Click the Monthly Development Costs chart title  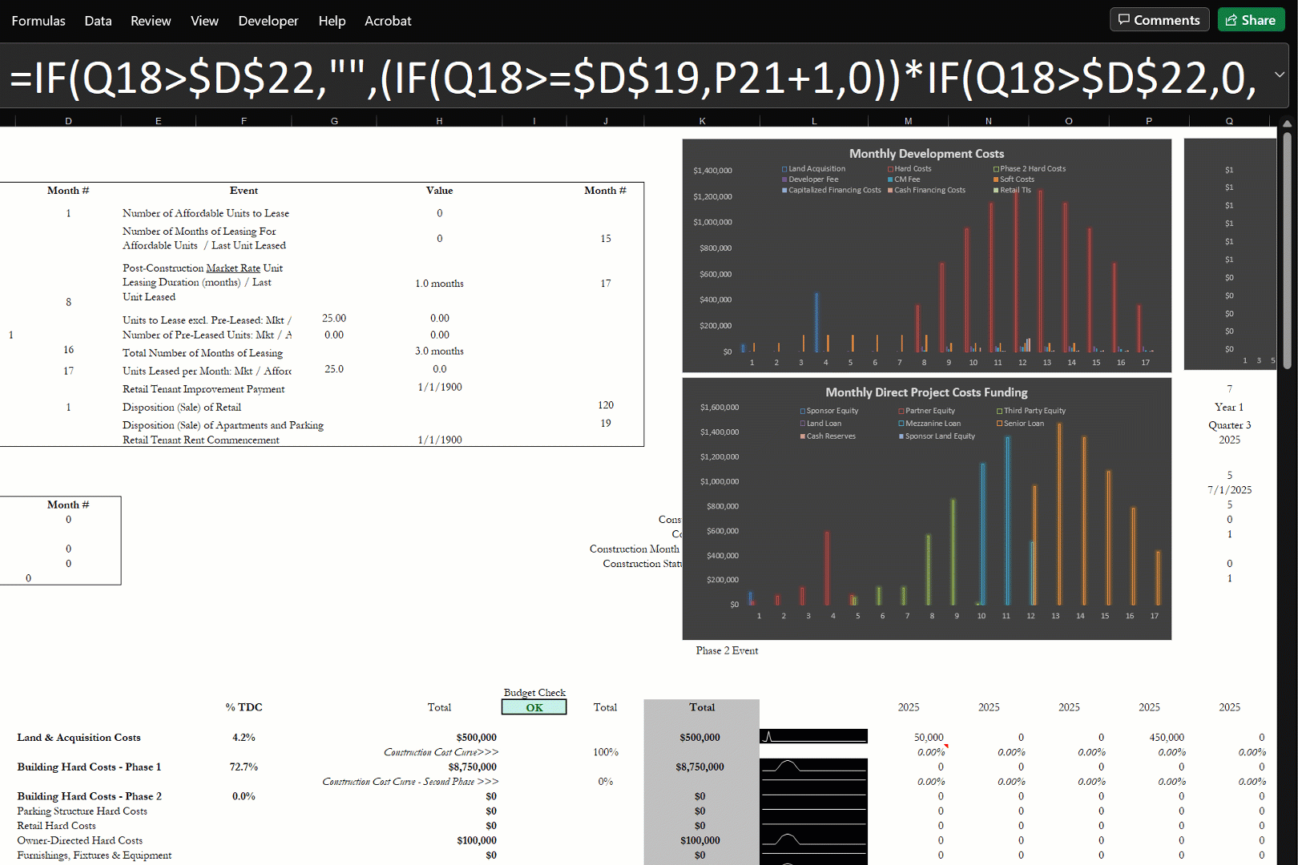coord(926,154)
